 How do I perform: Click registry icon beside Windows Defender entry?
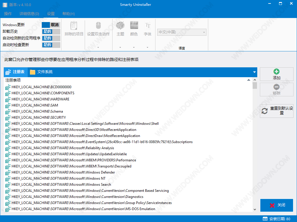pyautogui.click(x=8, y=172)
